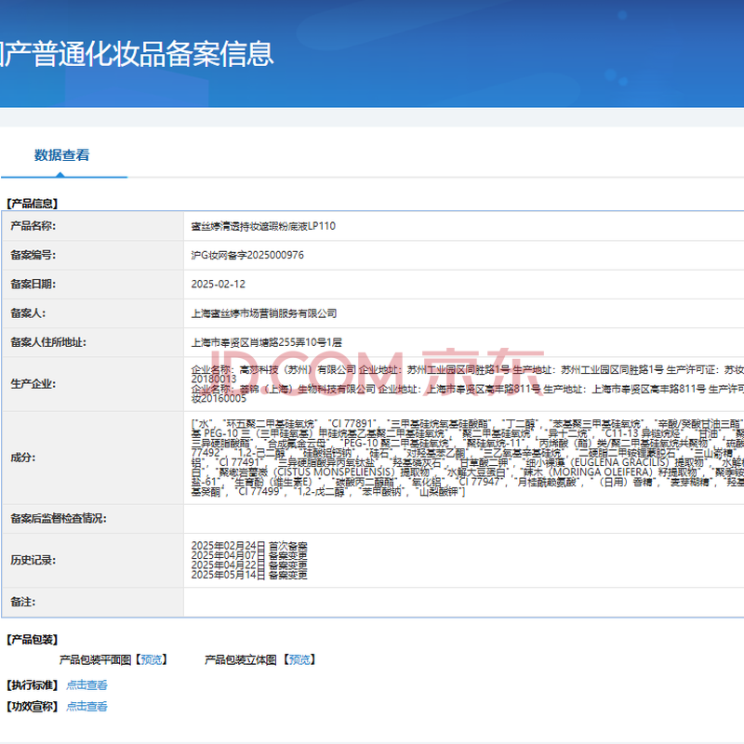Click the empty 备案后监督检查情况 value cell
Viewport: 744px width, 744px height.
click(x=465, y=518)
